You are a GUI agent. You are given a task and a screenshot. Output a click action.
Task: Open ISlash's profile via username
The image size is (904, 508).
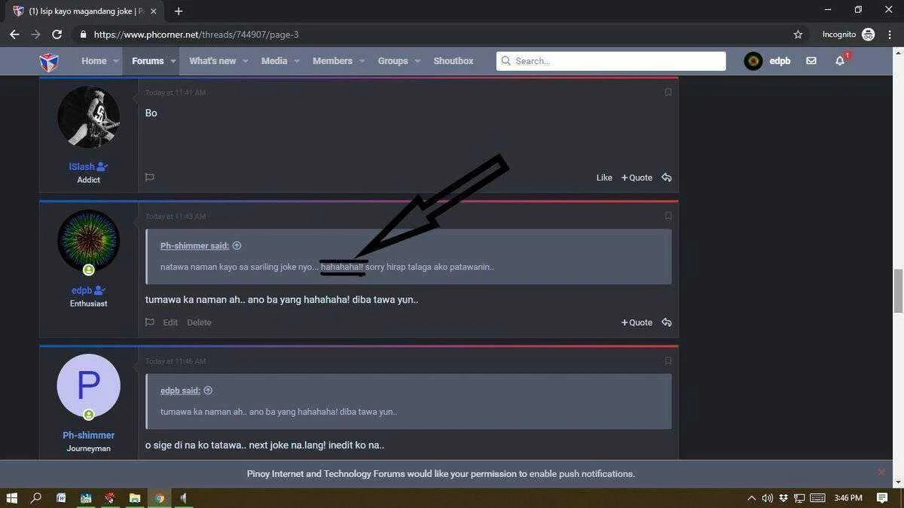[x=81, y=166]
